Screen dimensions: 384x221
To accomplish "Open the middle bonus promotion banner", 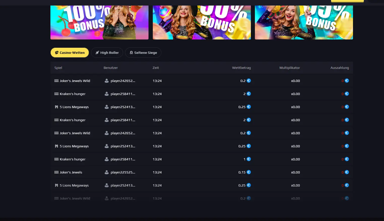I will [202, 22].
